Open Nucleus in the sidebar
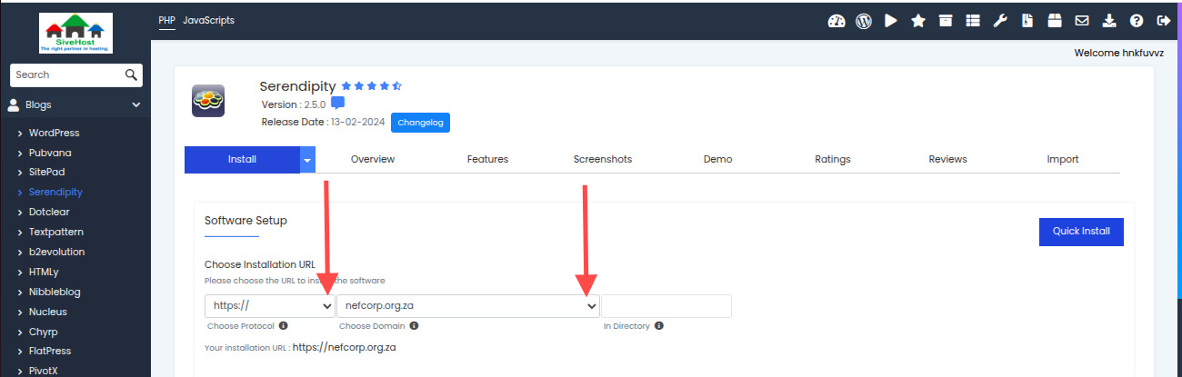Screen dimensions: 1182x377 [48, 312]
